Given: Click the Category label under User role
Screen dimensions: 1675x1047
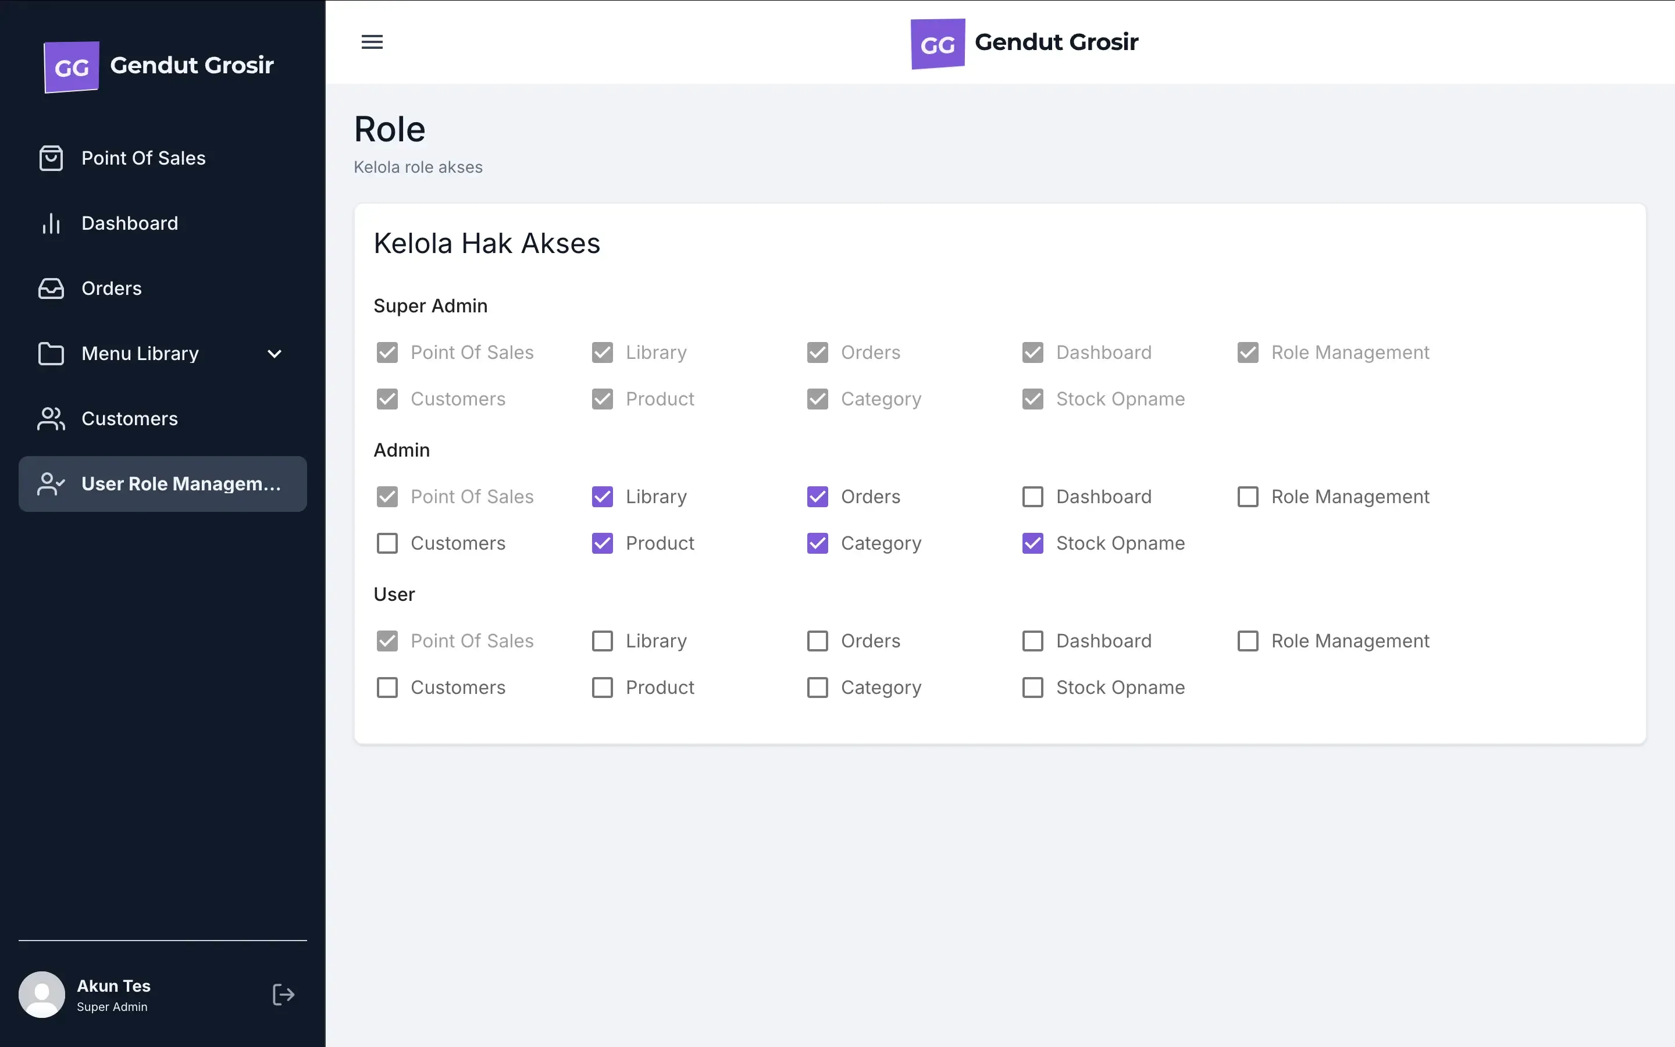Looking at the screenshot, I should [881, 687].
